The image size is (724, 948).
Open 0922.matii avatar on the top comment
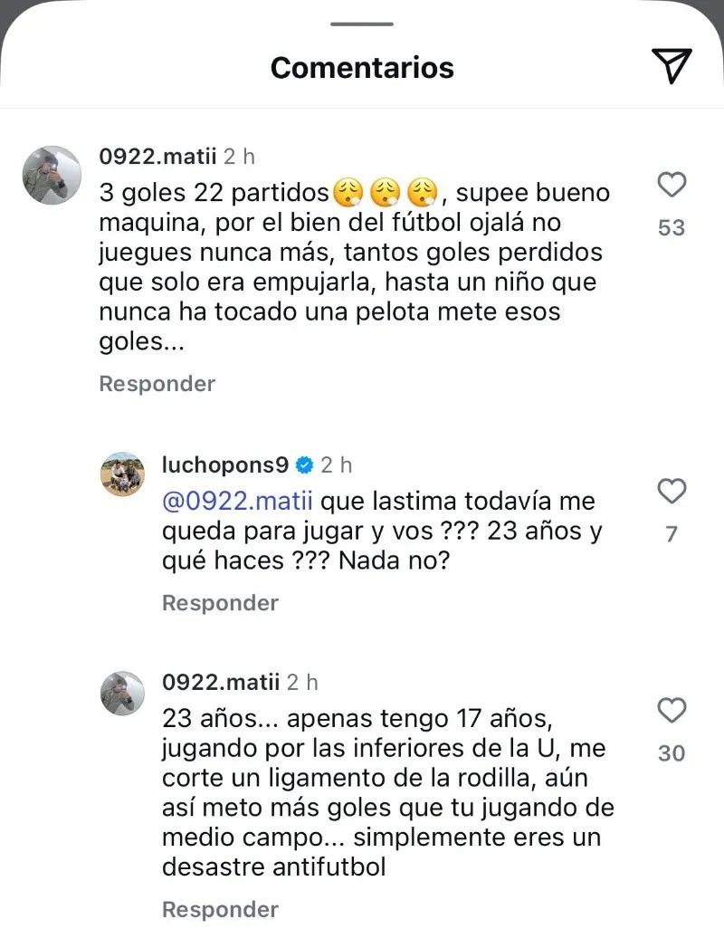tap(52, 175)
